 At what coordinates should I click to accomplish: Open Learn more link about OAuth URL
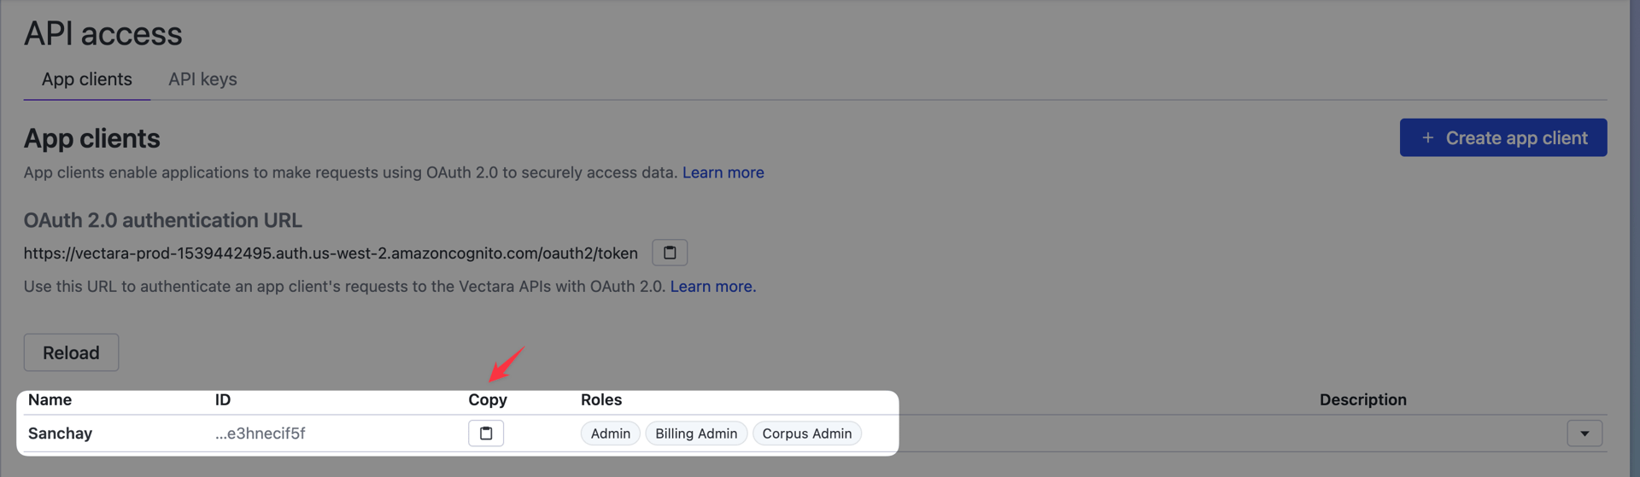(x=713, y=287)
